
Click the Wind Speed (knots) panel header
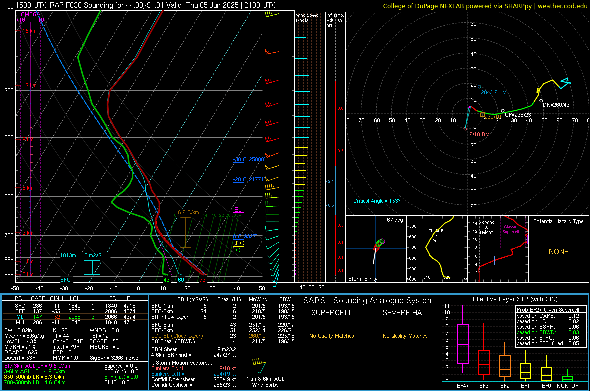click(307, 17)
